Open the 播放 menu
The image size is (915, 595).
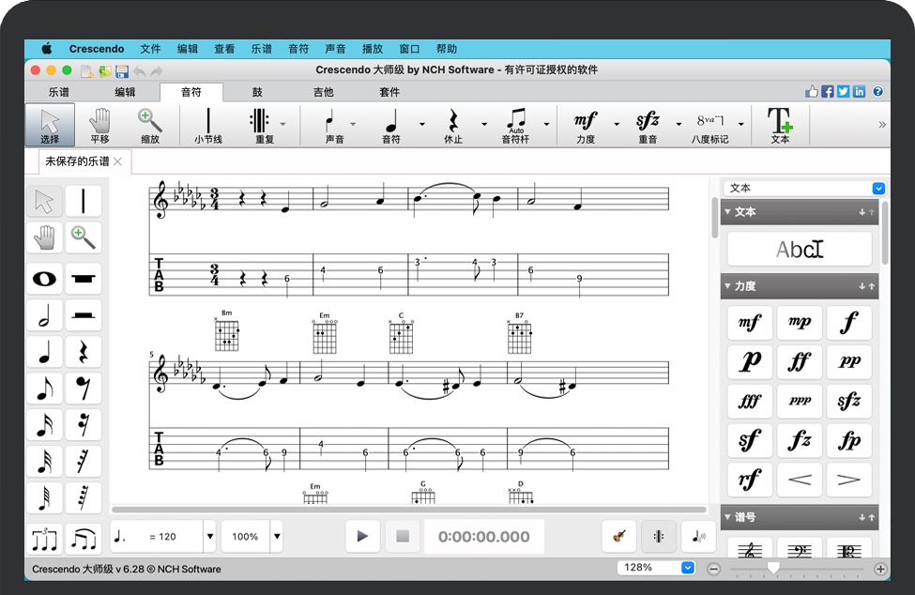pos(372,48)
